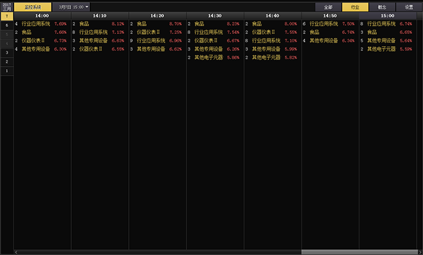Click 其他专用设备 in the 14:10 column
This screenshot has width=423, height=255.
[x=94, y=40]
